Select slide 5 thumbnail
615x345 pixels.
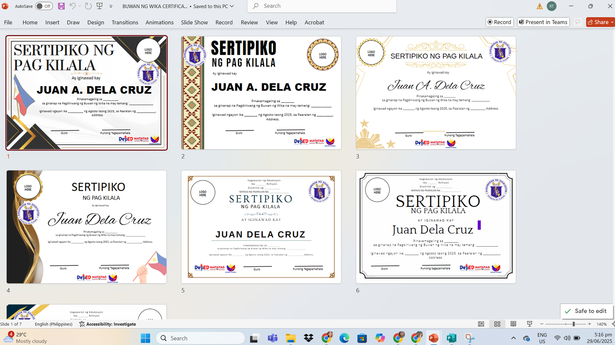click(x=261, y=227)
